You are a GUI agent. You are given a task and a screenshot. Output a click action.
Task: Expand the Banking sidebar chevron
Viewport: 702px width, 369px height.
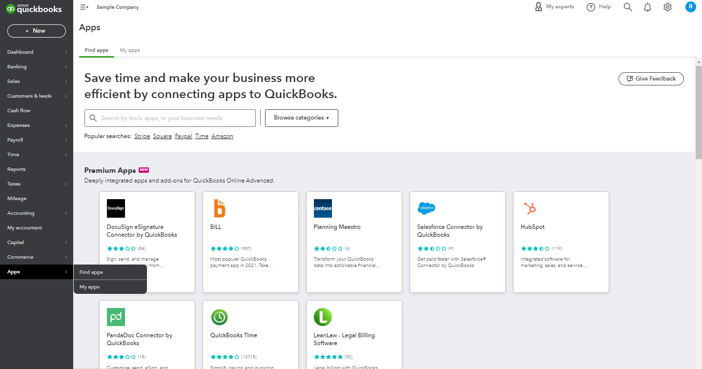(66, 67)
